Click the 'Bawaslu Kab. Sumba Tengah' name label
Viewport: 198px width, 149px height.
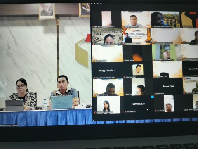[163, 43]
